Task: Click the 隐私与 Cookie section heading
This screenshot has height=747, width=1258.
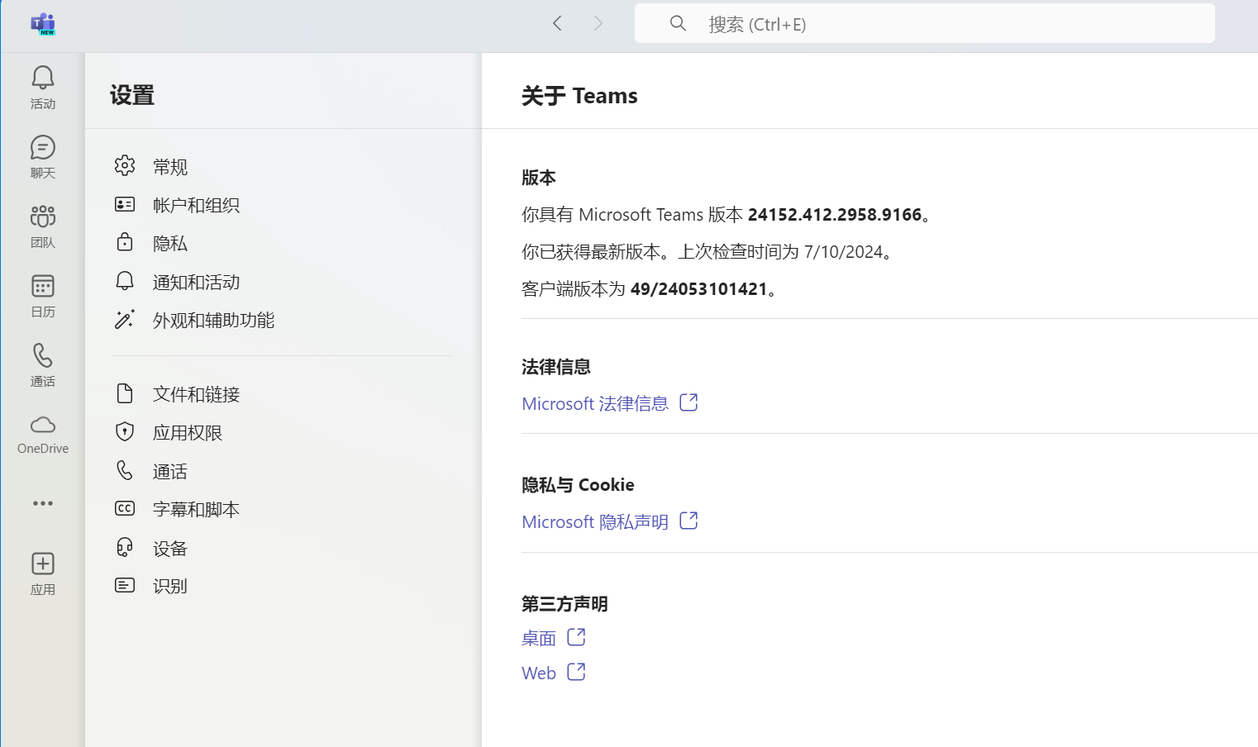Action: tap(578, 485)
